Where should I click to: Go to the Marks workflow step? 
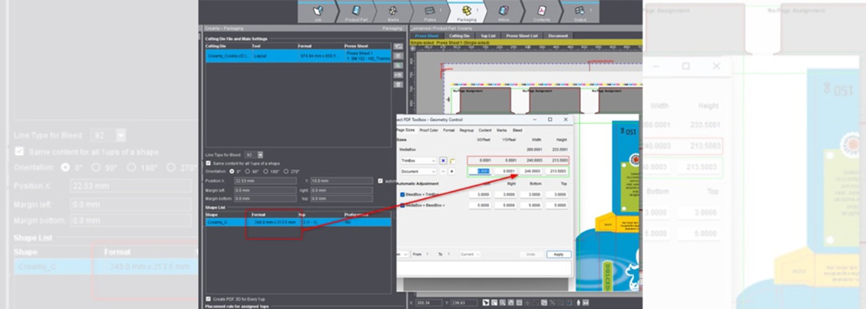(393, 12)
